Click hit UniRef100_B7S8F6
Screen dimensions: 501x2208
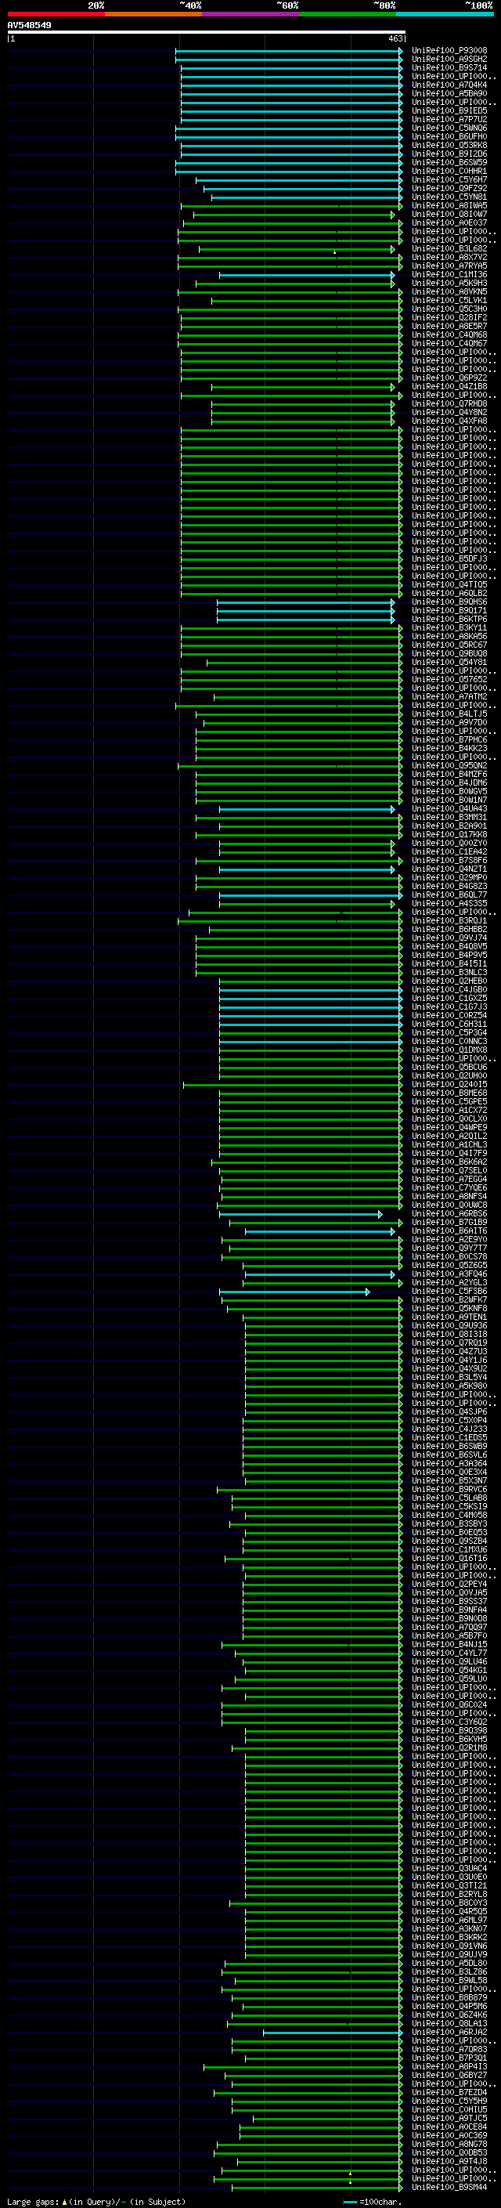point(449,861)
